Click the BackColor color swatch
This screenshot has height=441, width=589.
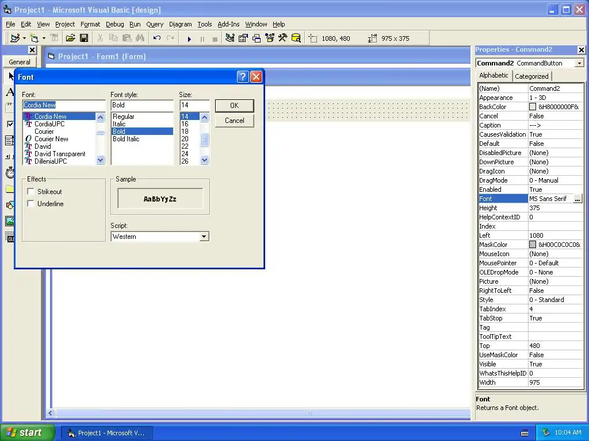pyautogui.click(x=533, y=107)
